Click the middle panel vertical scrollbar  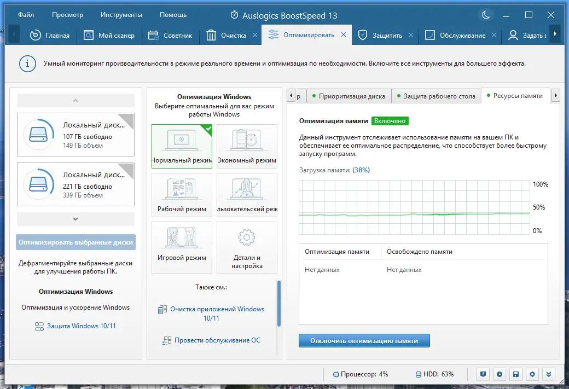click(278, 303)
